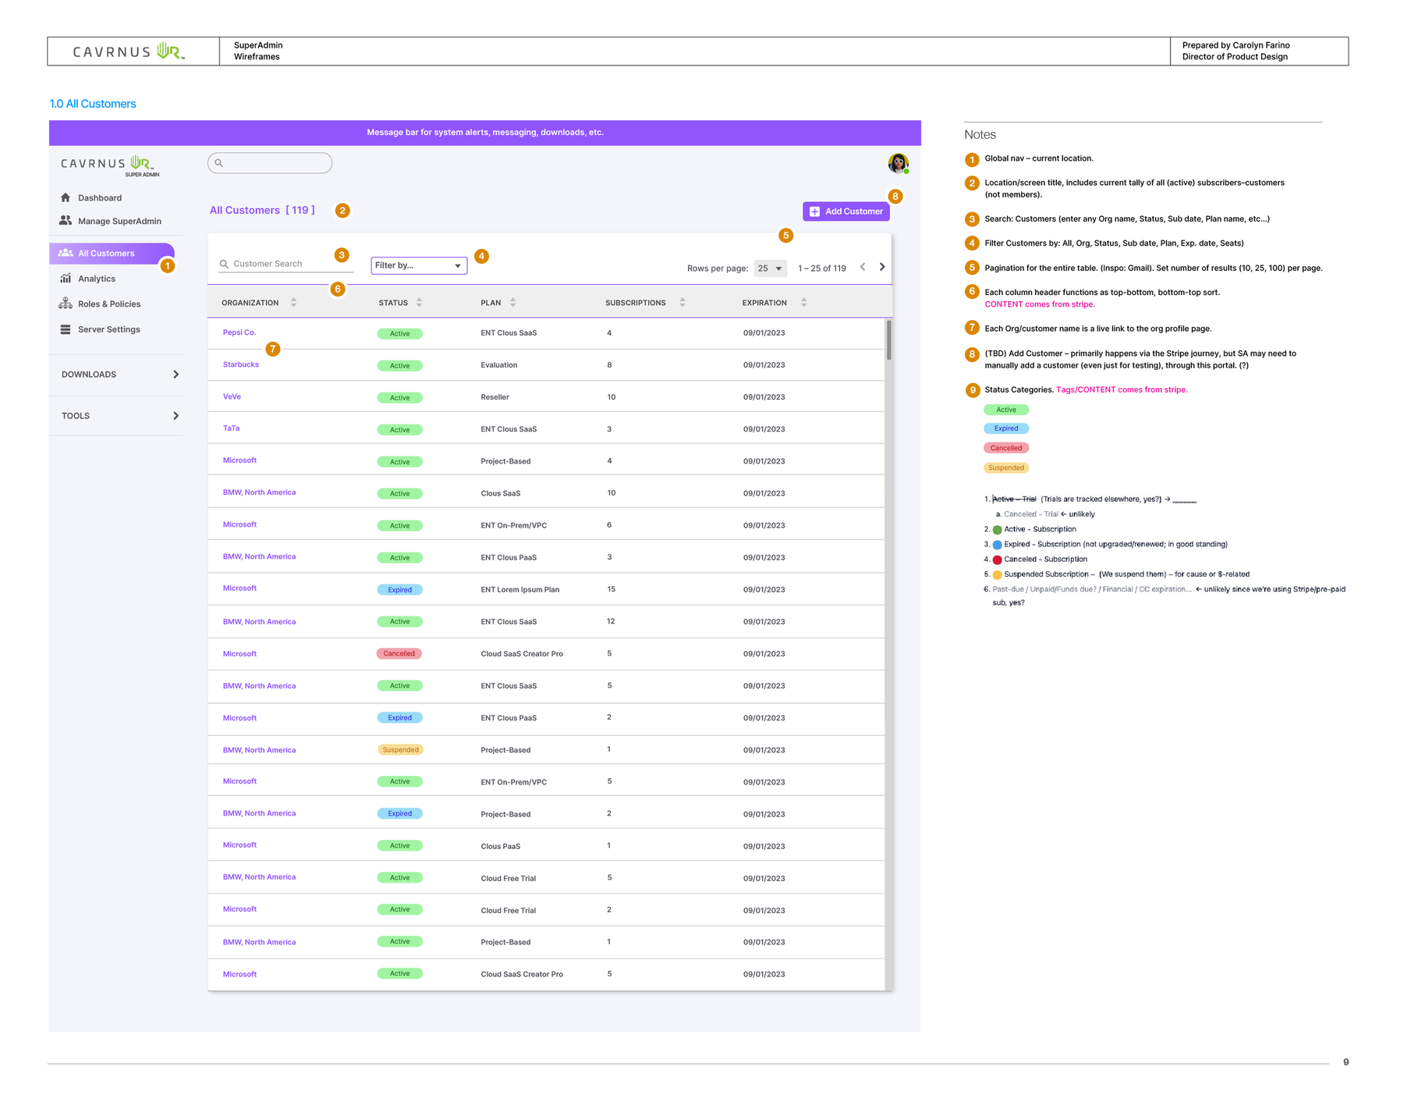1404x1102 pixels.
Task: Toggle sort on Expiration column
Action: coord(803,303)
